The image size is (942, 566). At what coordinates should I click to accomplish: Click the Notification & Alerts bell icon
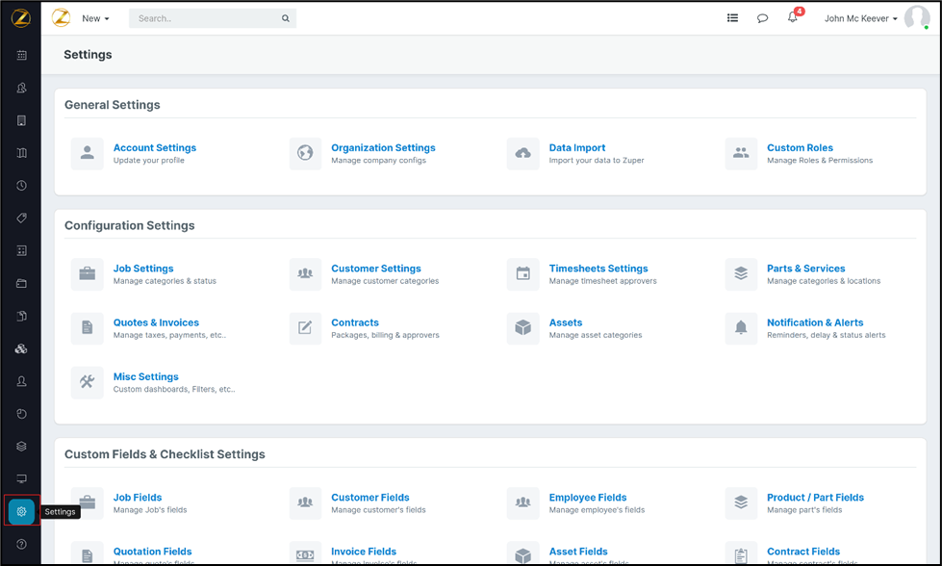(x=741, y=328)
